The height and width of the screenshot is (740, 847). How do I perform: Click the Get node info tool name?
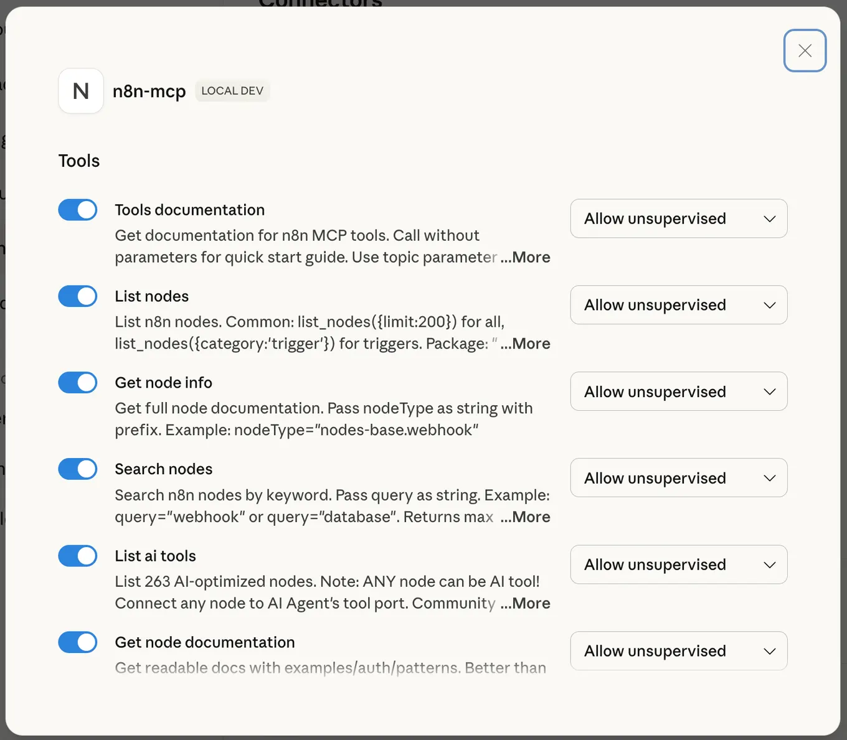pos(164,383)
